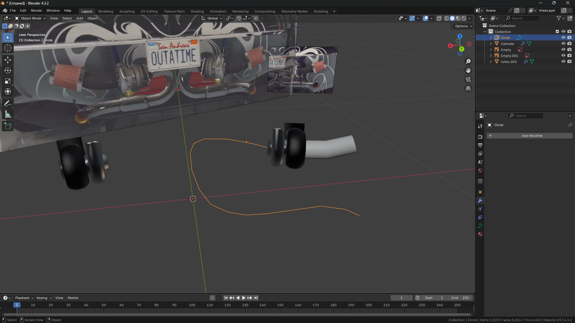Open the File menu
Viewport: 575px width, 323px height.
click(x=13, y=10)
